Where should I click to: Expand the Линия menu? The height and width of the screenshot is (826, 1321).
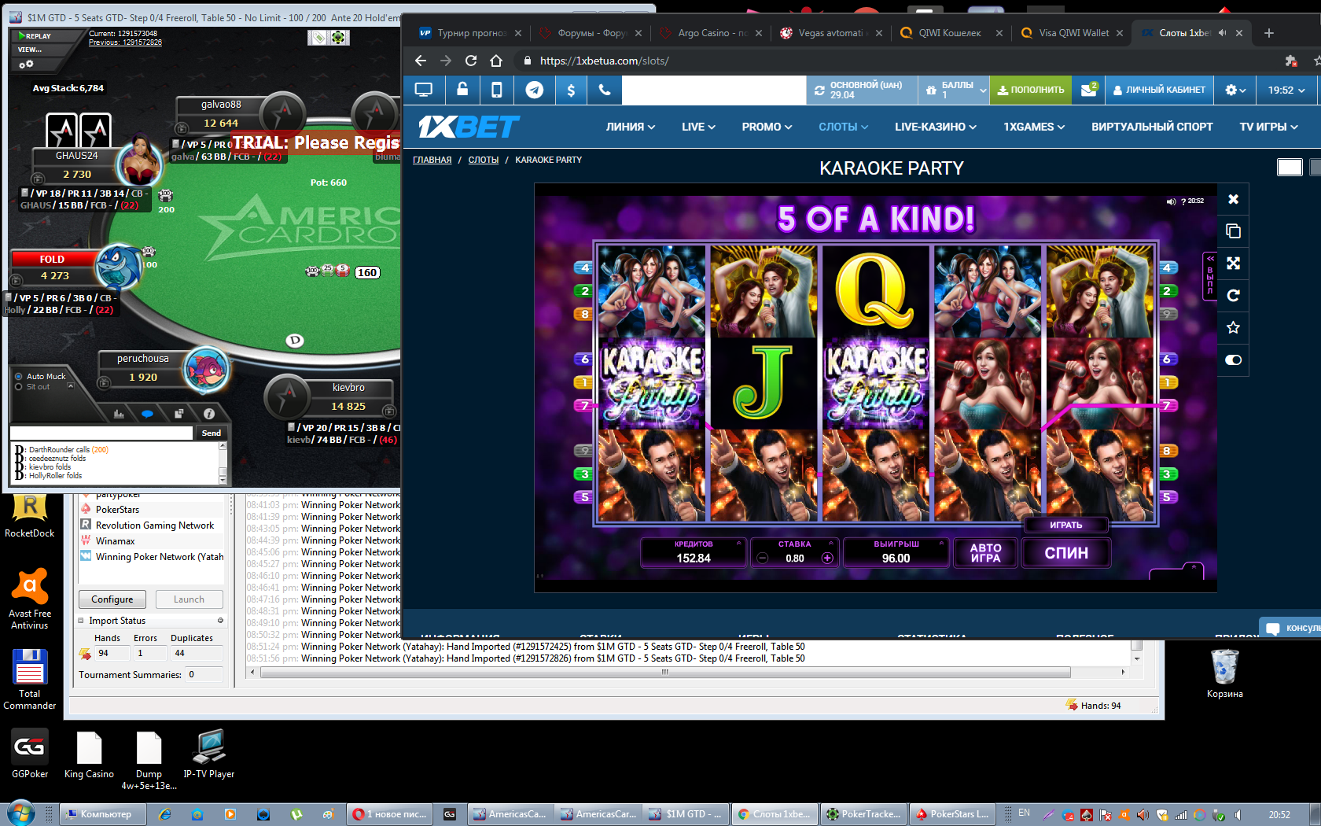click(630, 127)
